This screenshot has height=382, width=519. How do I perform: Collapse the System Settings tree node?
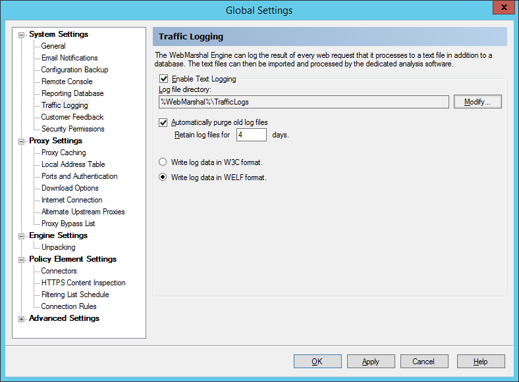[22, 35]
